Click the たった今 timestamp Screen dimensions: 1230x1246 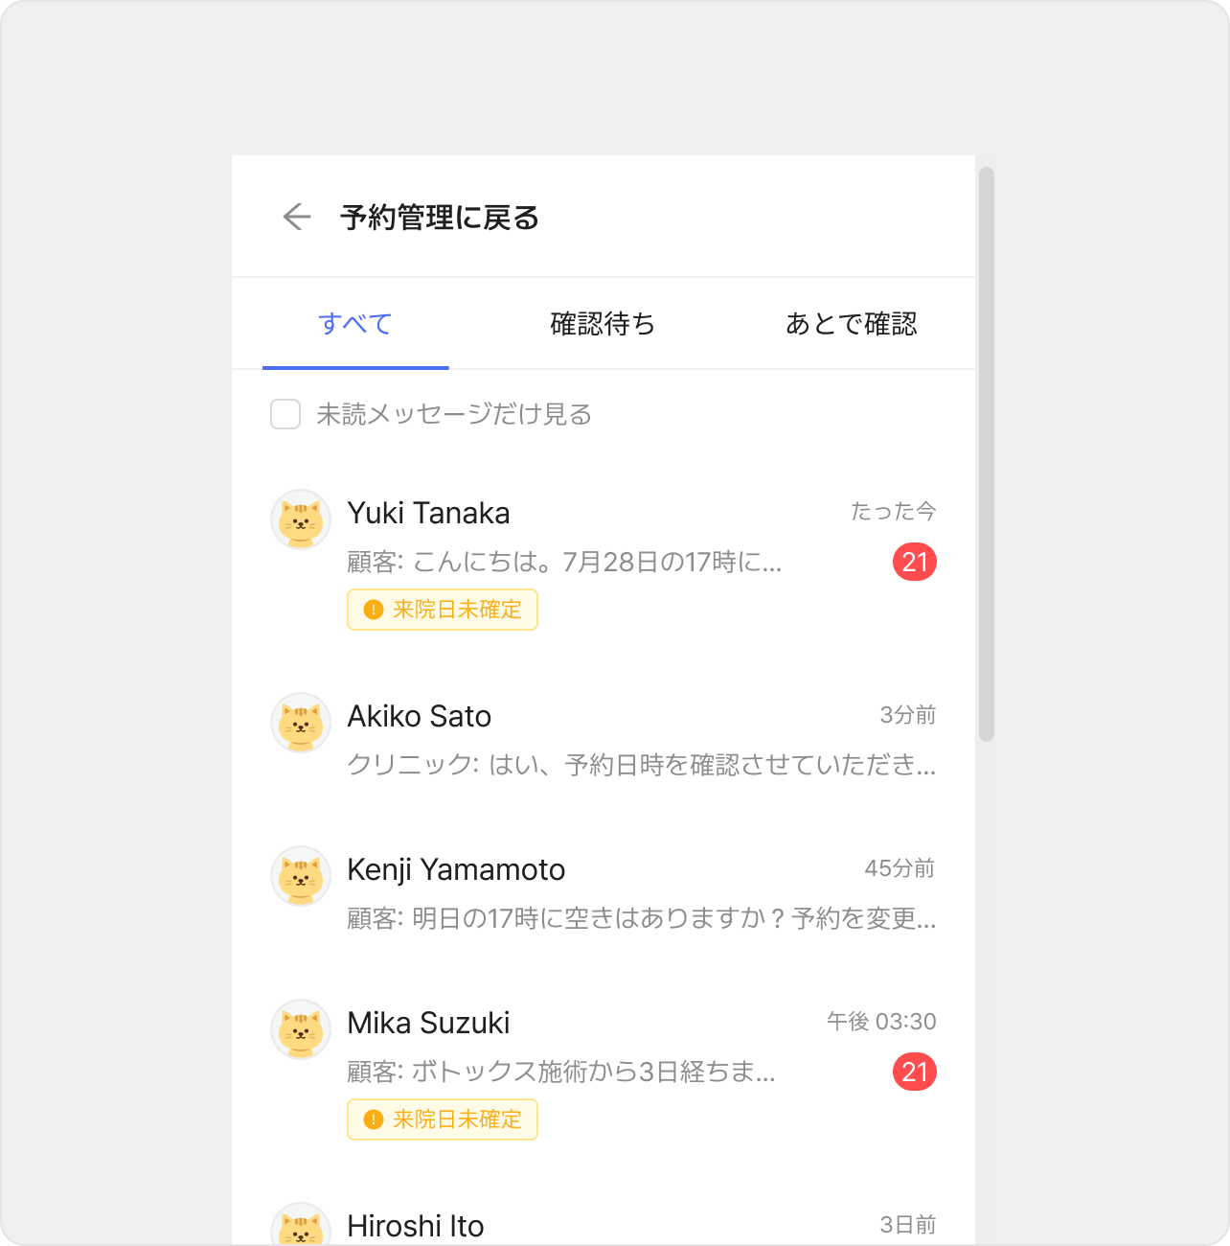(894, 512)
